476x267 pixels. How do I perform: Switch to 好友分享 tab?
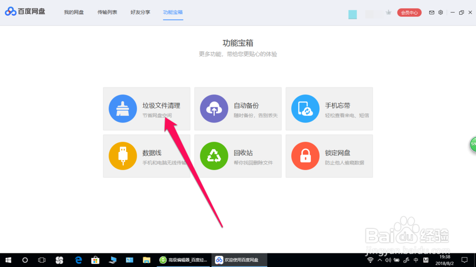tap(140, 12)
